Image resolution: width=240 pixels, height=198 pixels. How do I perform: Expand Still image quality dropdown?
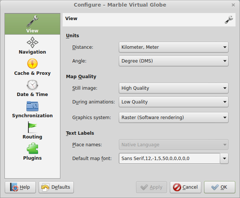(174, 88)
